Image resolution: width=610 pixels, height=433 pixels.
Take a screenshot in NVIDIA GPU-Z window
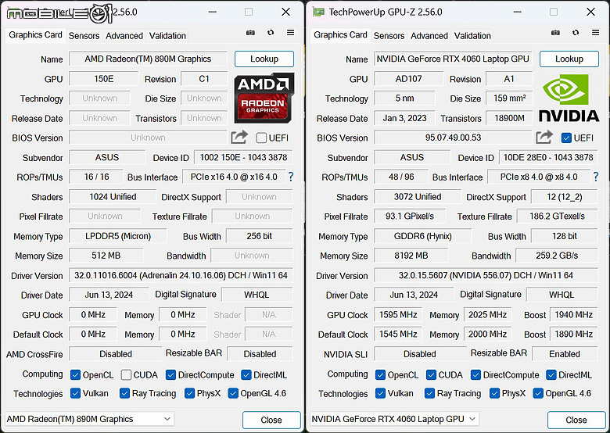(555, 33)
